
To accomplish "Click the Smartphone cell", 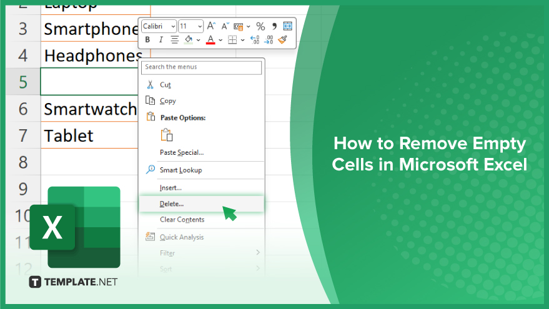I will tap(90, 28).
